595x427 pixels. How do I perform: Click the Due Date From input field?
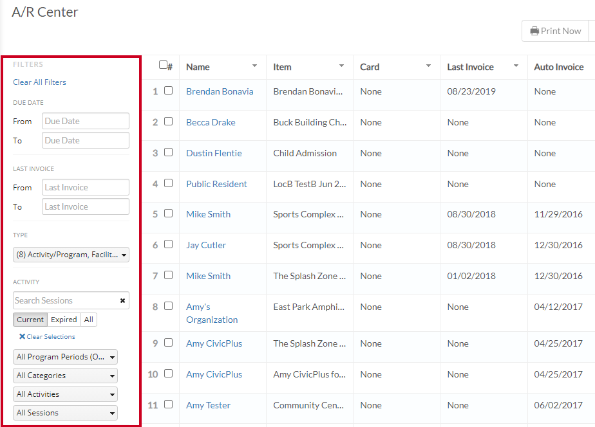tap(86, 121)
